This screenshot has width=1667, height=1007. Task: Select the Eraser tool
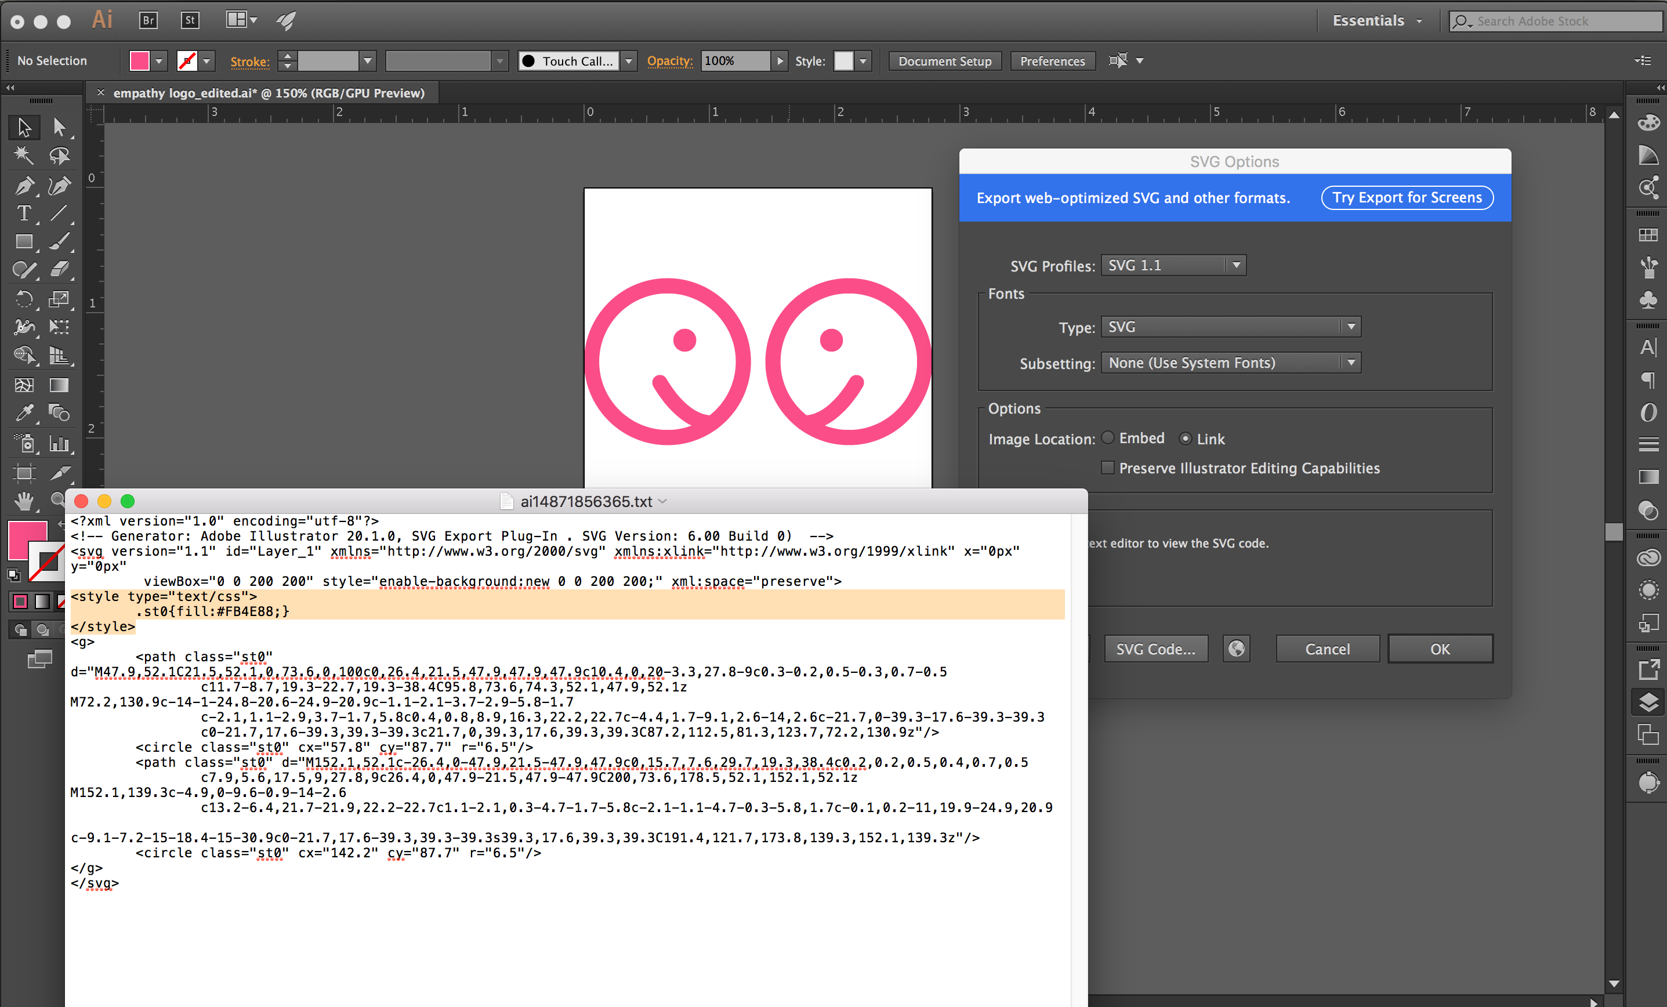tap(60, 270)
